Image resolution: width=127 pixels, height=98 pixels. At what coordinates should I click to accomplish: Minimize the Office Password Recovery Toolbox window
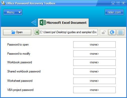113,3
